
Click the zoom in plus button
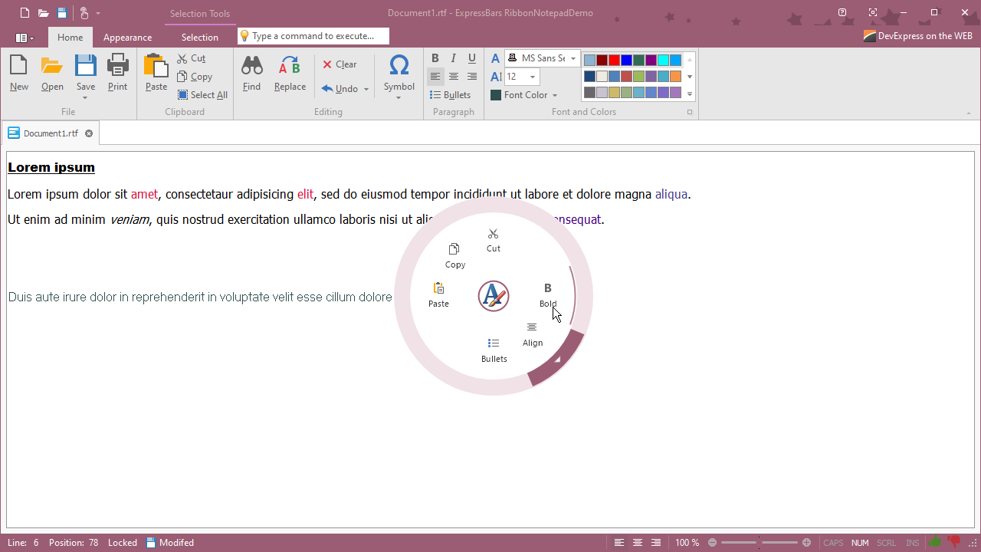click(x=806, y=543)
